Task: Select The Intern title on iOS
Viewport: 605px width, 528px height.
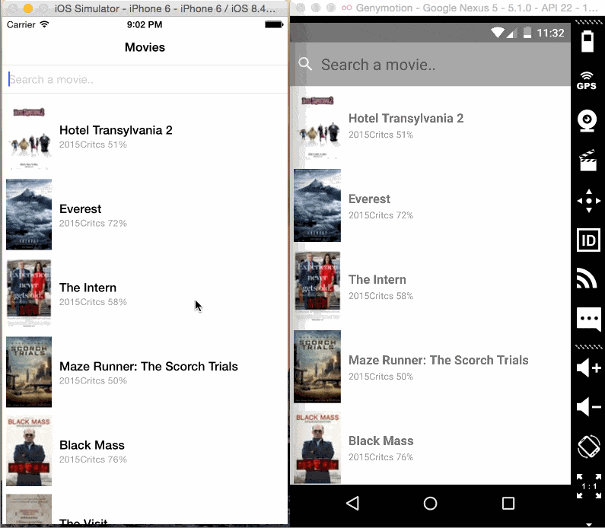Action: 88,288
